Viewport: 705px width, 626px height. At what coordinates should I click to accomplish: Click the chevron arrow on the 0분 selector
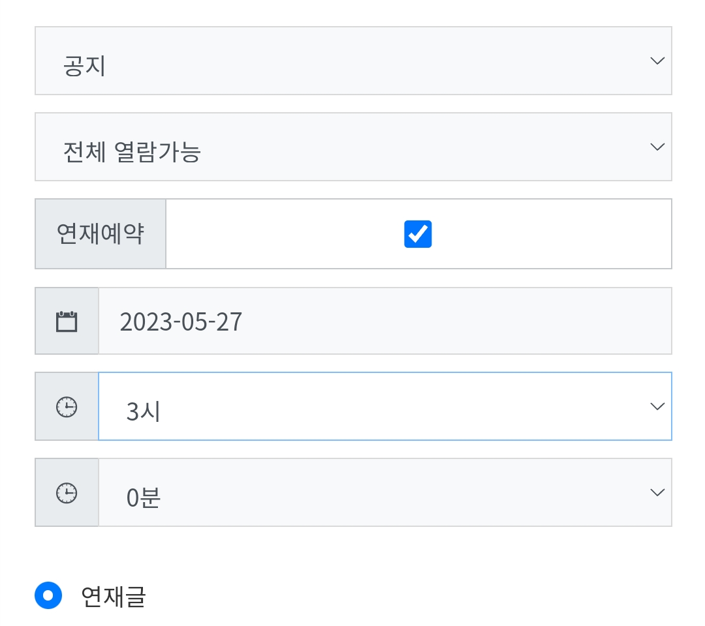(657, 492)
